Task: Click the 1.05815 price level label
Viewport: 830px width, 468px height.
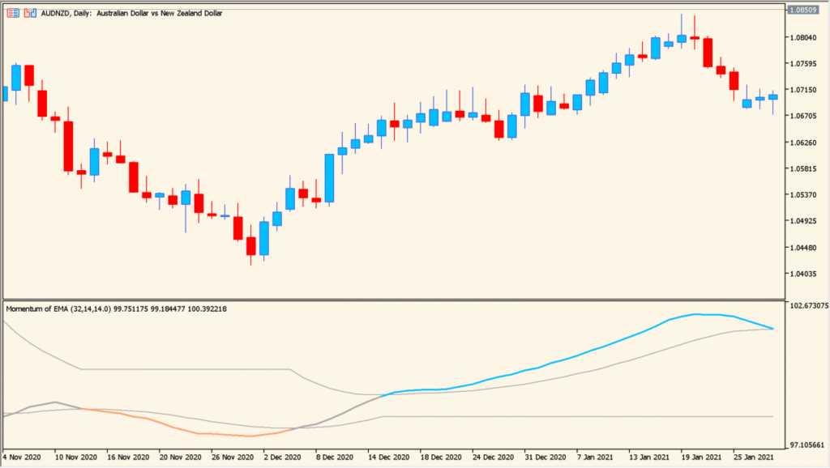Action: click(x=803, y=168)
